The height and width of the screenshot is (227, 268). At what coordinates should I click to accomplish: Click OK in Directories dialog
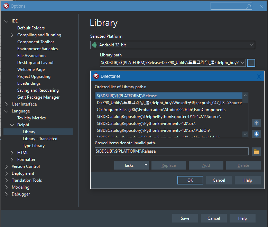coord(190,180)
